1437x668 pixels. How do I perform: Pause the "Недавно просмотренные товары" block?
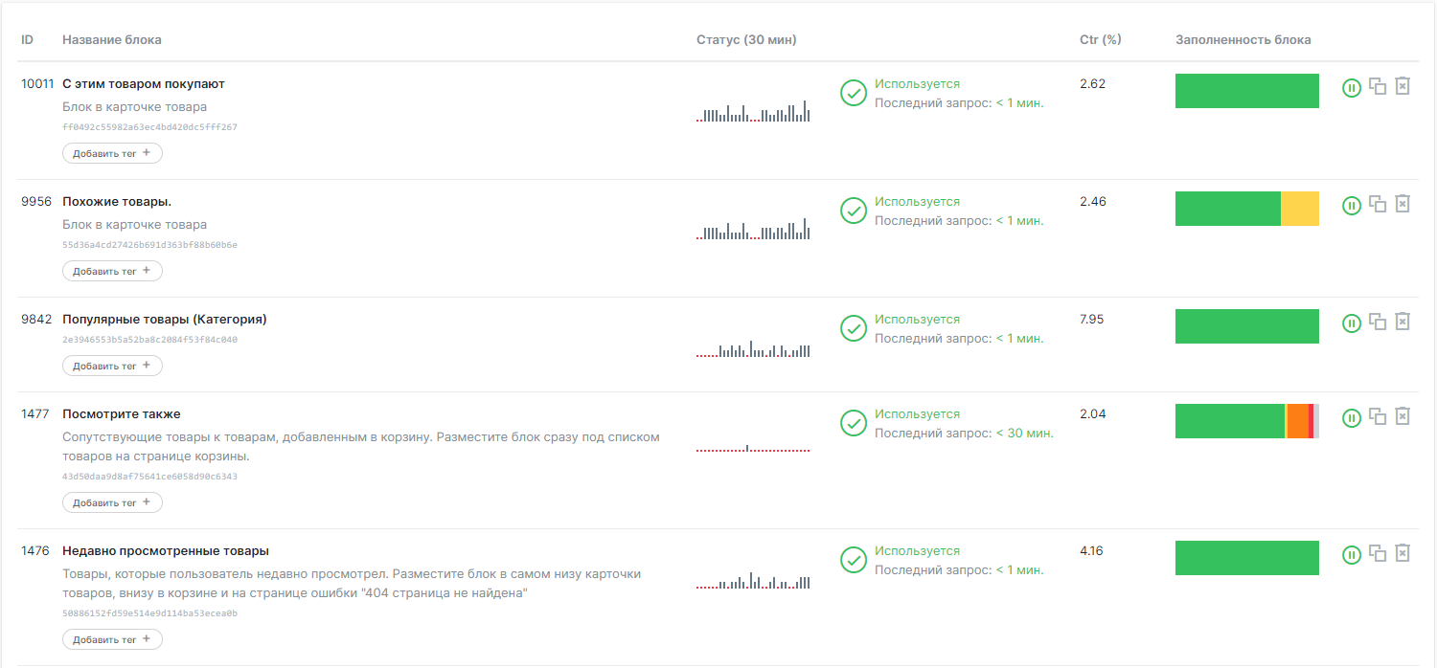tap(1352, 555)
